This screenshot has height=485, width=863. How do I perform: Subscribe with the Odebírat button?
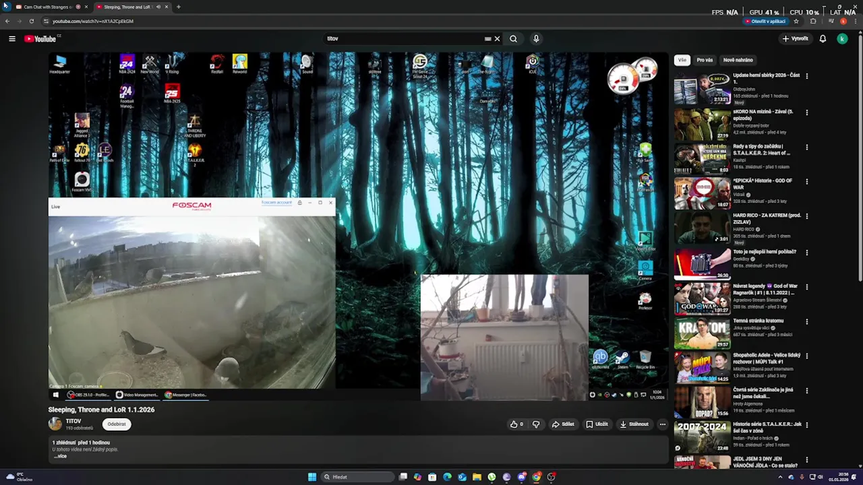[117, 424]
